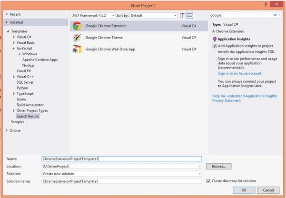The height and width of the screenshot is (198, 286).
Task: Open the Privacy Statement link
Action: point(227,100)
